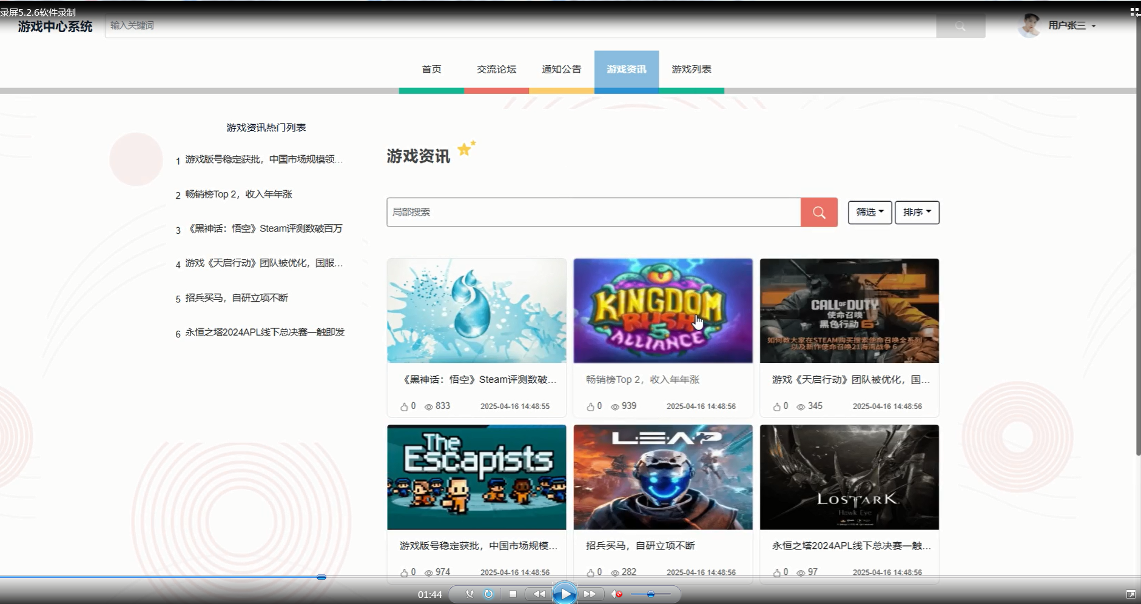Open the Call of Duty thumbnail
Image resolution: width=1141 pixels, height=604 pixels.
pyautogui.click(x=849, y=311)
